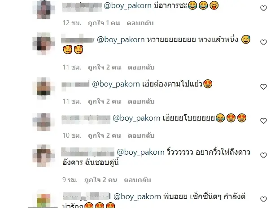Open the blurred username of เฮียยยโบยยยยย commenter
Screen dimensions: 275x209
(86, 118)
